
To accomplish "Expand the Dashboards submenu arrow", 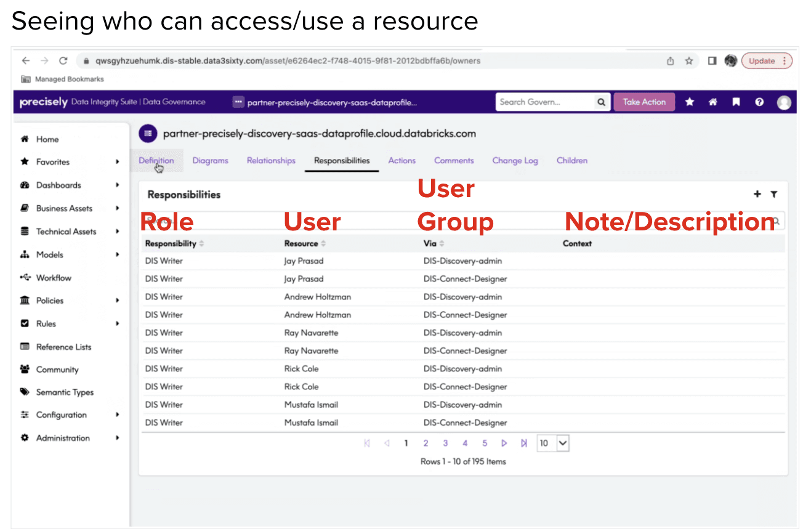I will coord(117,185).
